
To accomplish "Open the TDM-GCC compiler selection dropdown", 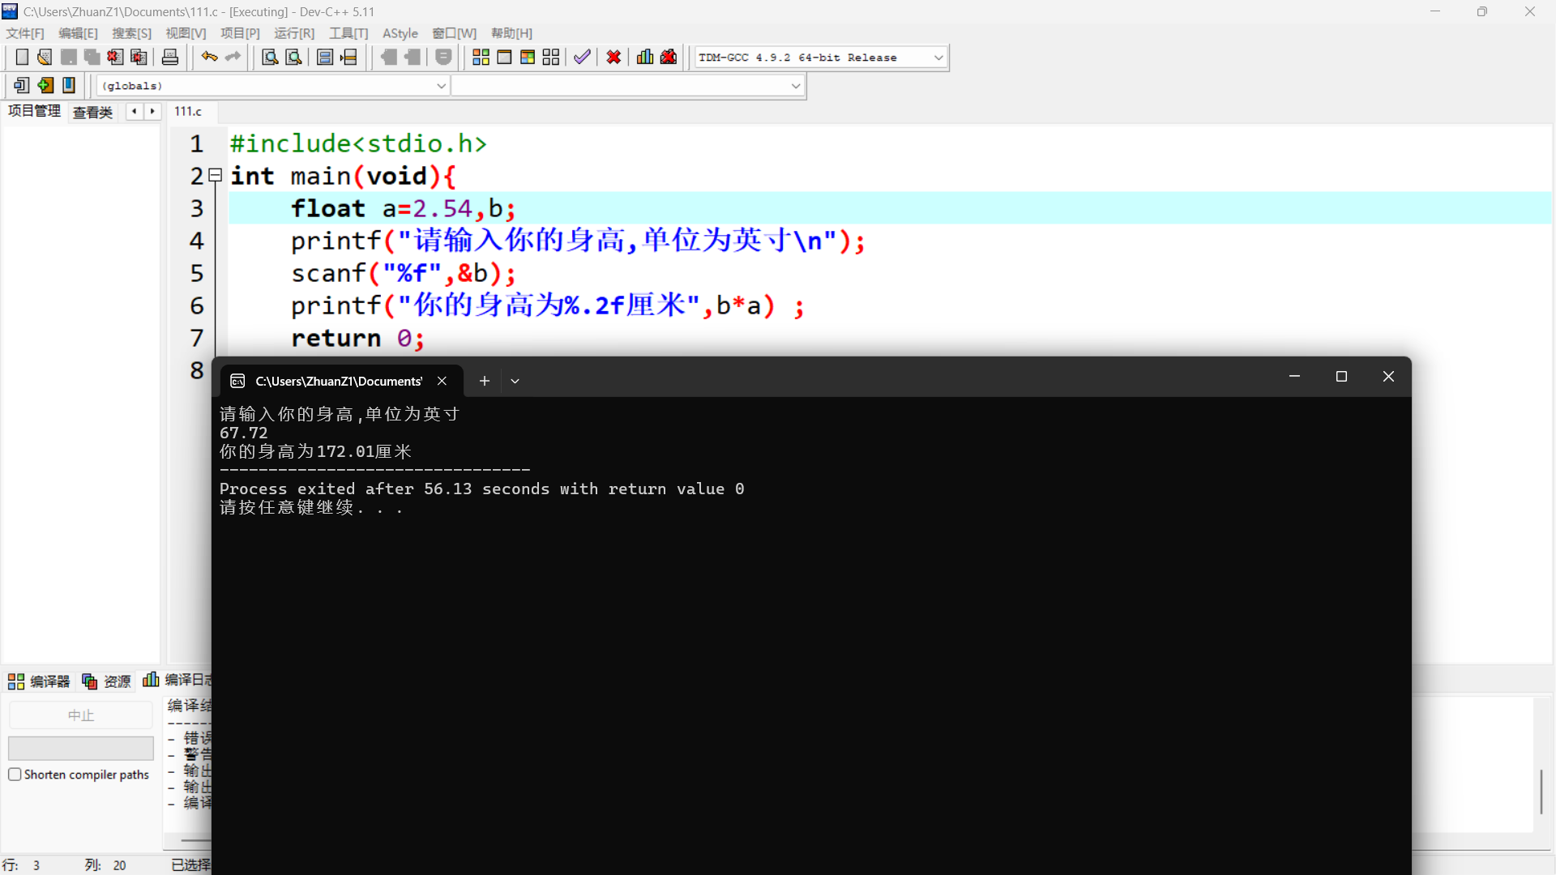I will 938,58.
